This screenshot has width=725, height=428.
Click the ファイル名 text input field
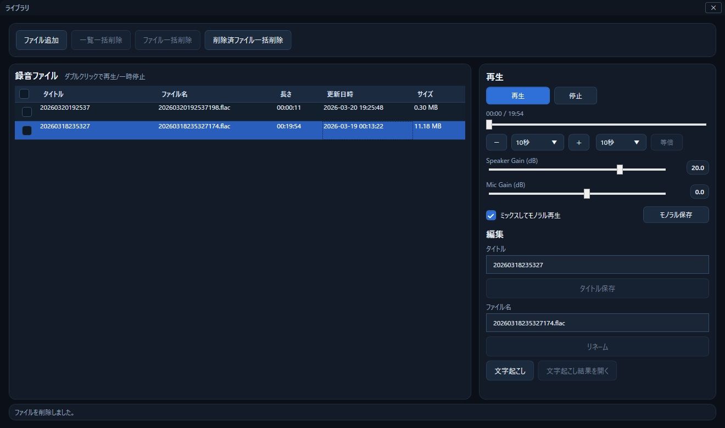597,323
